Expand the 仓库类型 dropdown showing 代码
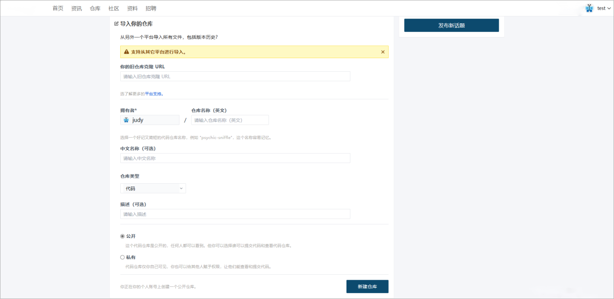 pyautogui.click(x=153, y=189)
